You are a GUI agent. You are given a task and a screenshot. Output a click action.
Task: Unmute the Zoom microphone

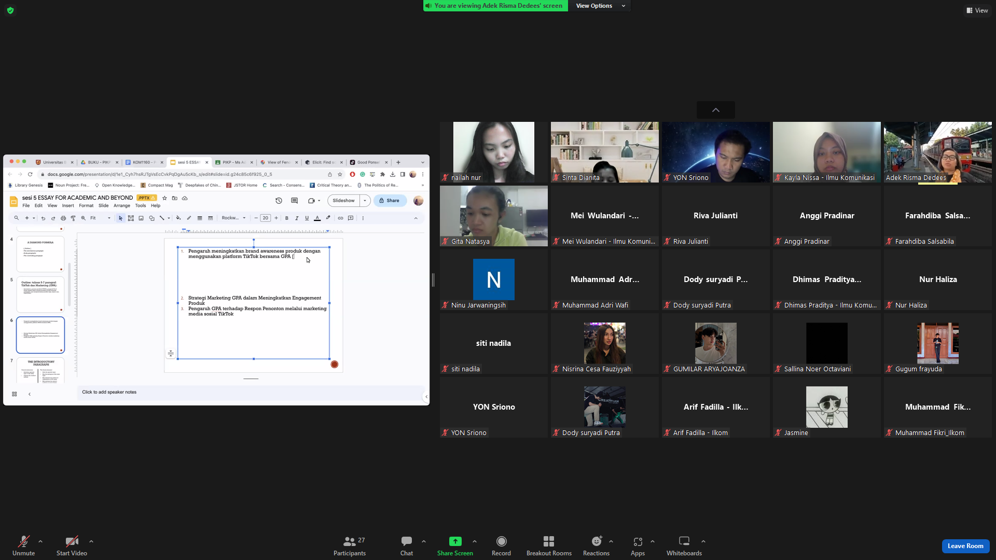(x=23, y=545)
